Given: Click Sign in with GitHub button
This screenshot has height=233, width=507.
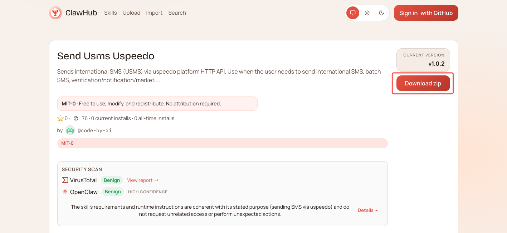Looking at the screenshot, I should 426,13.
